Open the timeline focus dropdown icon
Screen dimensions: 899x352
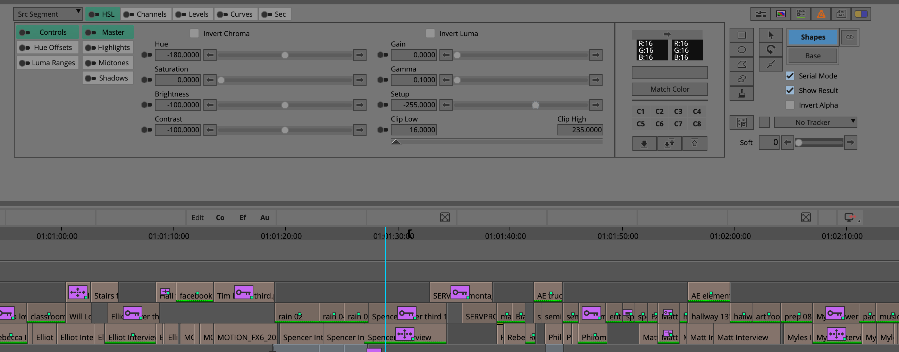[x=850, y=218]
